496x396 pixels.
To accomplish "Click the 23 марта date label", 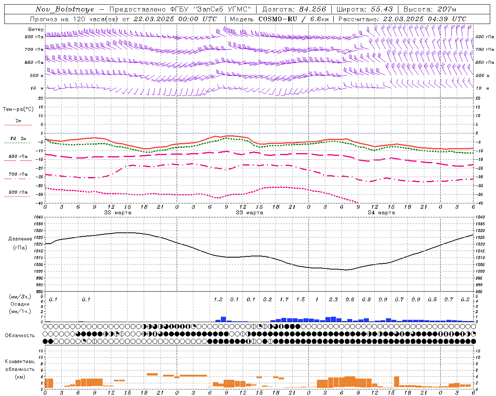I will coord(250,213).
